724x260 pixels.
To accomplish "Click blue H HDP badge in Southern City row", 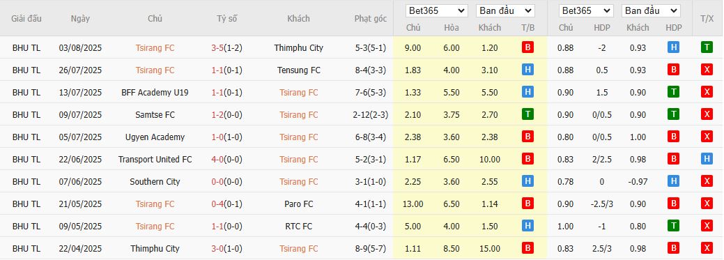I will click(x=673, y=181).
